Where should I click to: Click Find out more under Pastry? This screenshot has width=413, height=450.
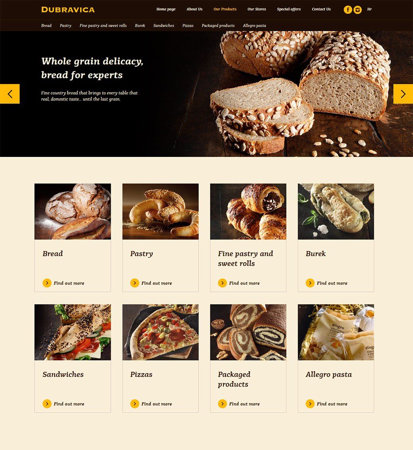(x=156, y=283)
